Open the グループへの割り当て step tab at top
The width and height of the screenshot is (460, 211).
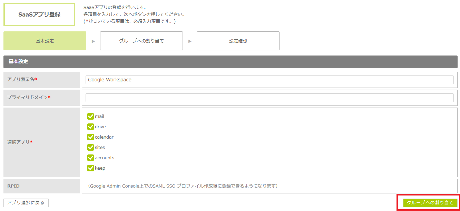point(141,41)
